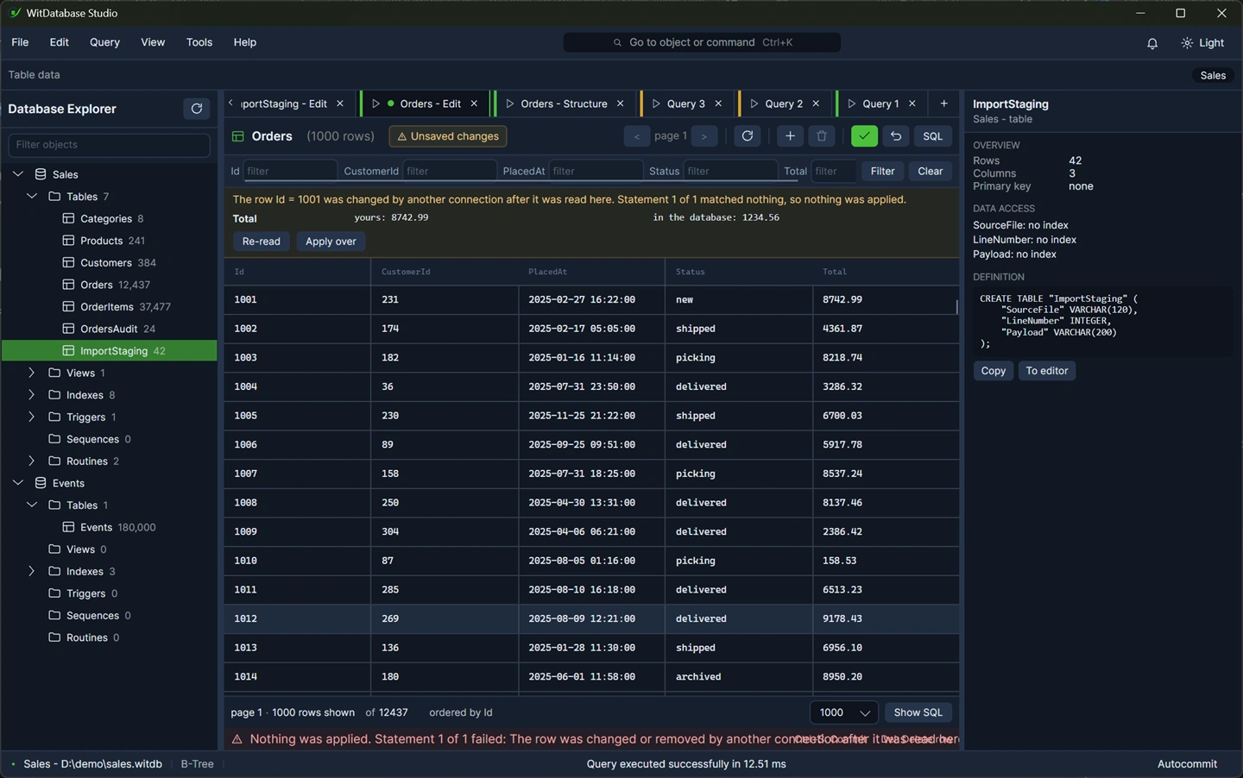Select OrderItems table in explorer

click(x=110, y=306)
